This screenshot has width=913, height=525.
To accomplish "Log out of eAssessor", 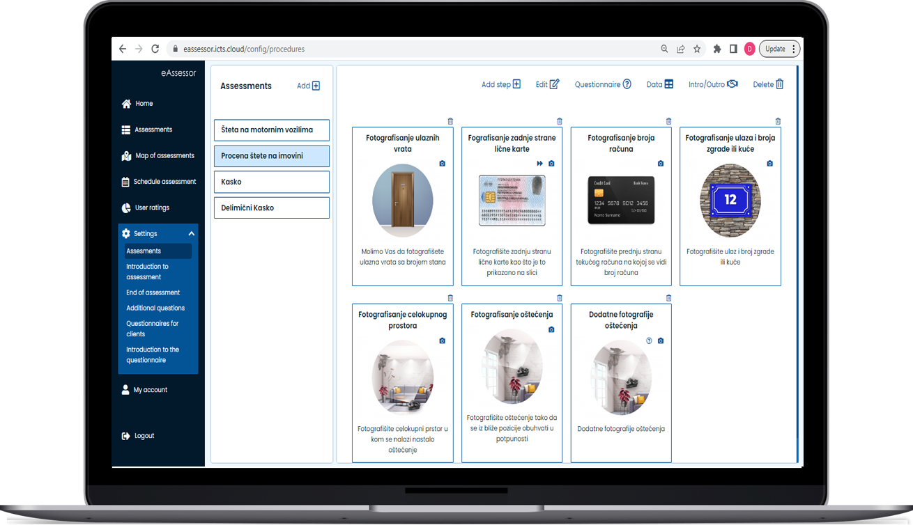I will [144, 436].
